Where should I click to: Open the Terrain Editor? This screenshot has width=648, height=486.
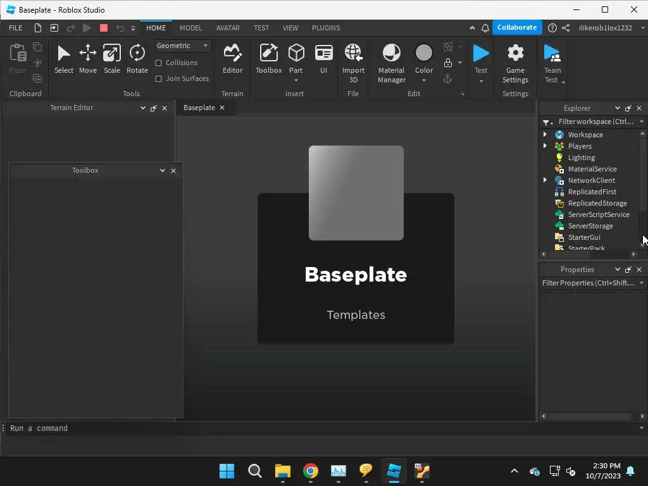tap(232, 59)
